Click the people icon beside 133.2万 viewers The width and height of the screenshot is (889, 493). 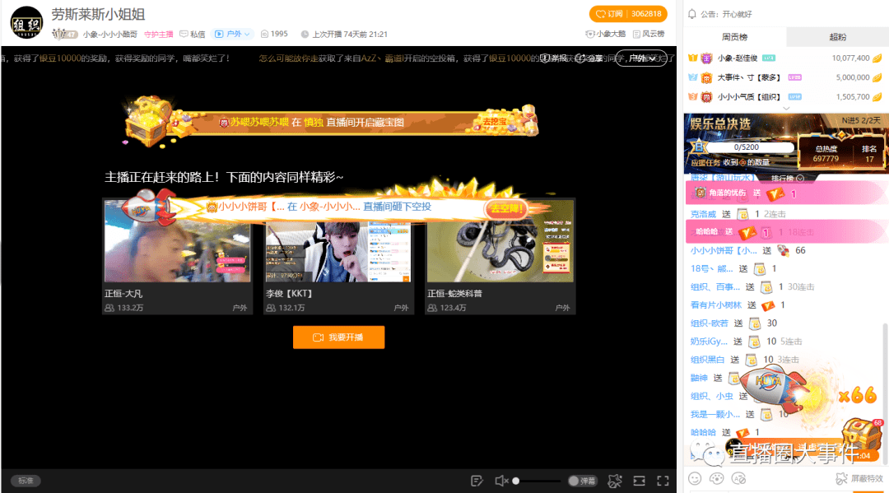pyautogui.click(x=109, y=308)
